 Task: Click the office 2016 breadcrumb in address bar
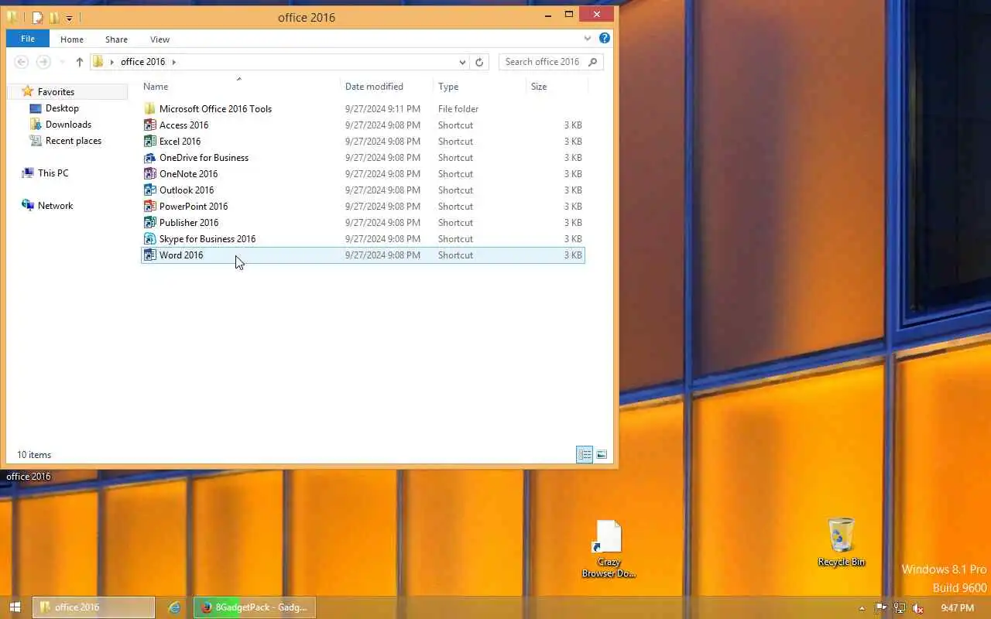(142, 62)
